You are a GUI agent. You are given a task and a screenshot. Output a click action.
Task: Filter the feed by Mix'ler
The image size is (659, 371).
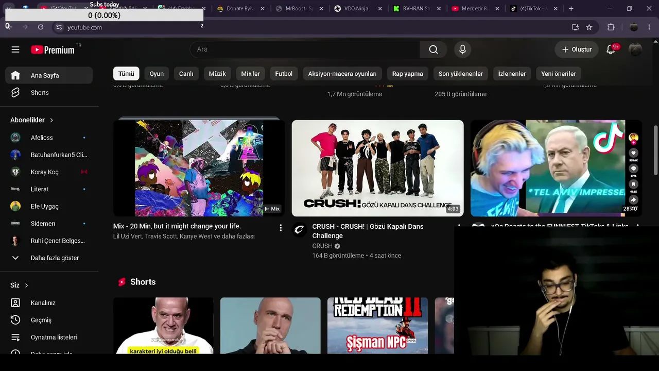tap(250, 74)
